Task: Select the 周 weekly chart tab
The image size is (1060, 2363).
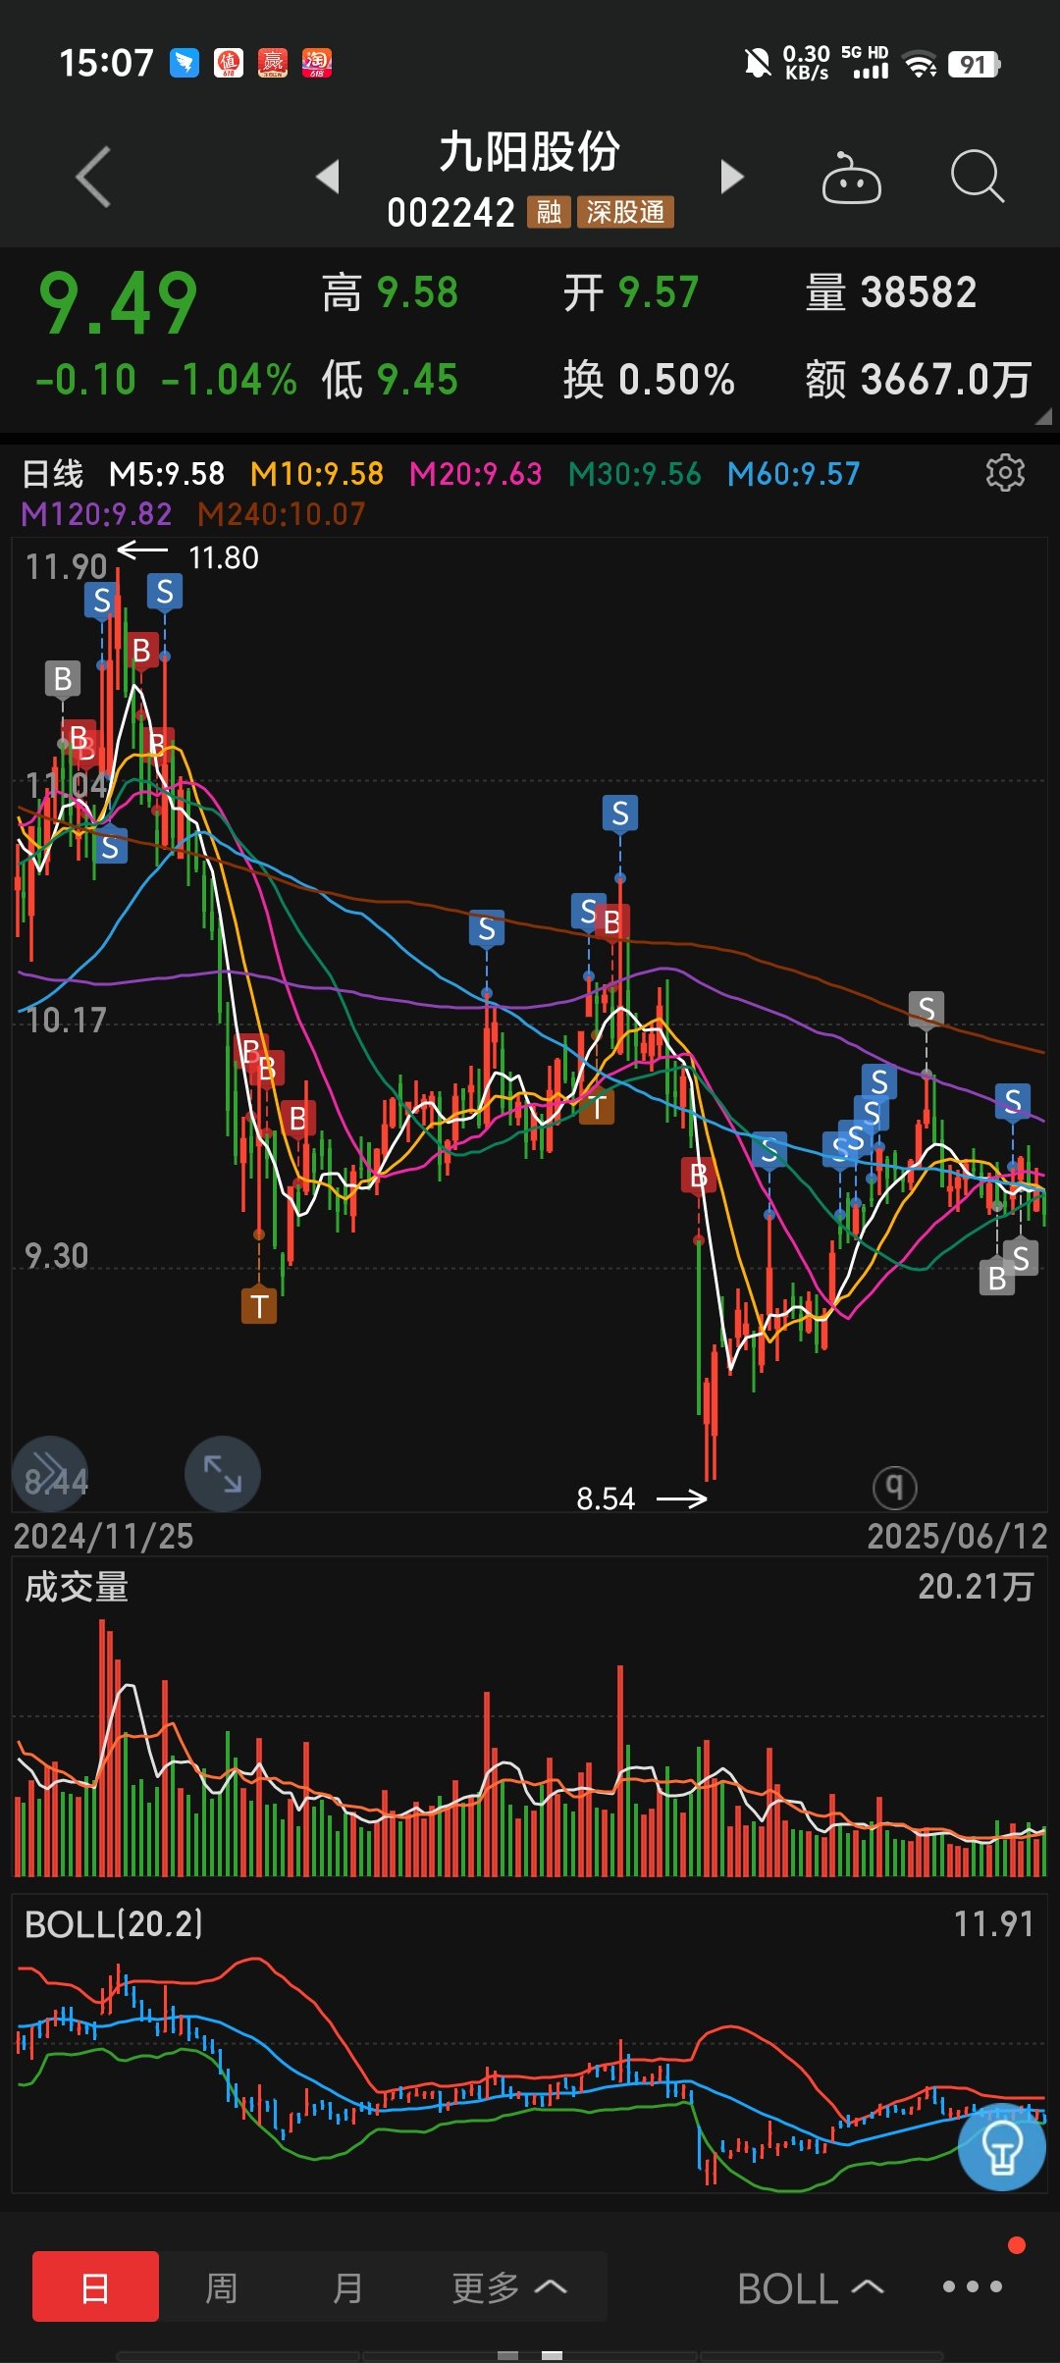Action: 222,2288
